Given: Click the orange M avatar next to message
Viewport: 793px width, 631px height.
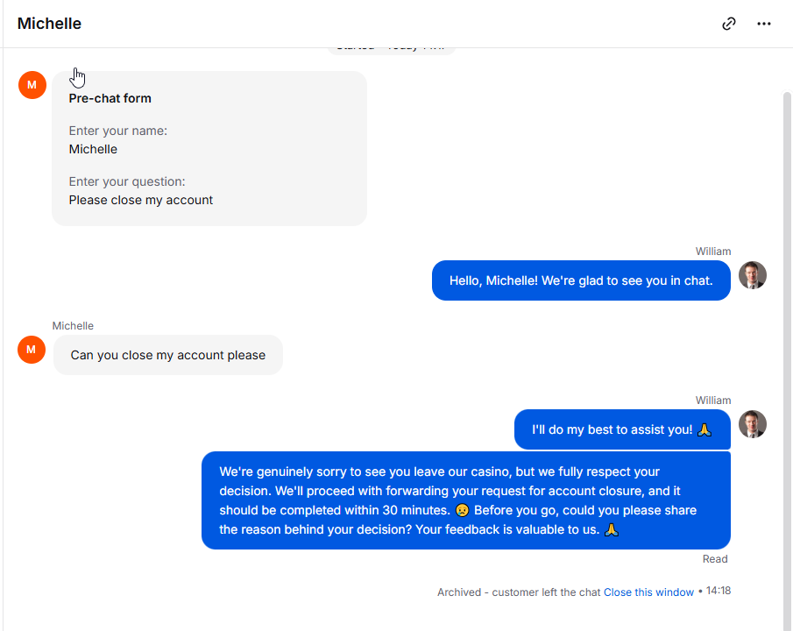Looking at the screenshot, I should (x=32, y=350).
